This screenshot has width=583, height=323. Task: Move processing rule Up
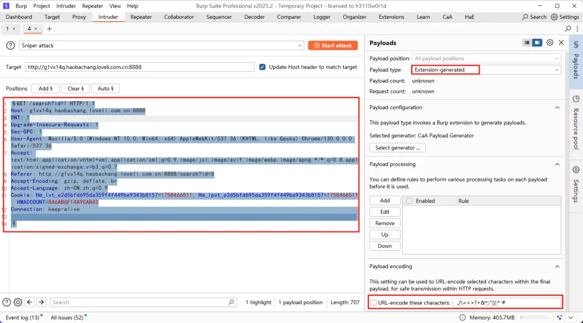click(x=385, y=234)
